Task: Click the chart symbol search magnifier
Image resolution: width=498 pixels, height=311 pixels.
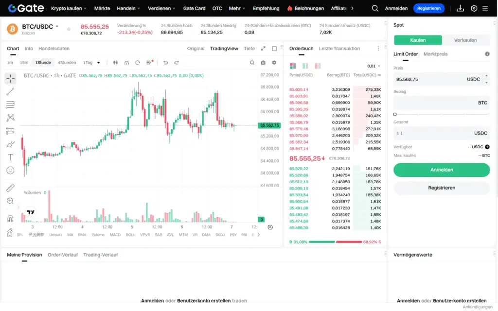Action: coord(252,63)
